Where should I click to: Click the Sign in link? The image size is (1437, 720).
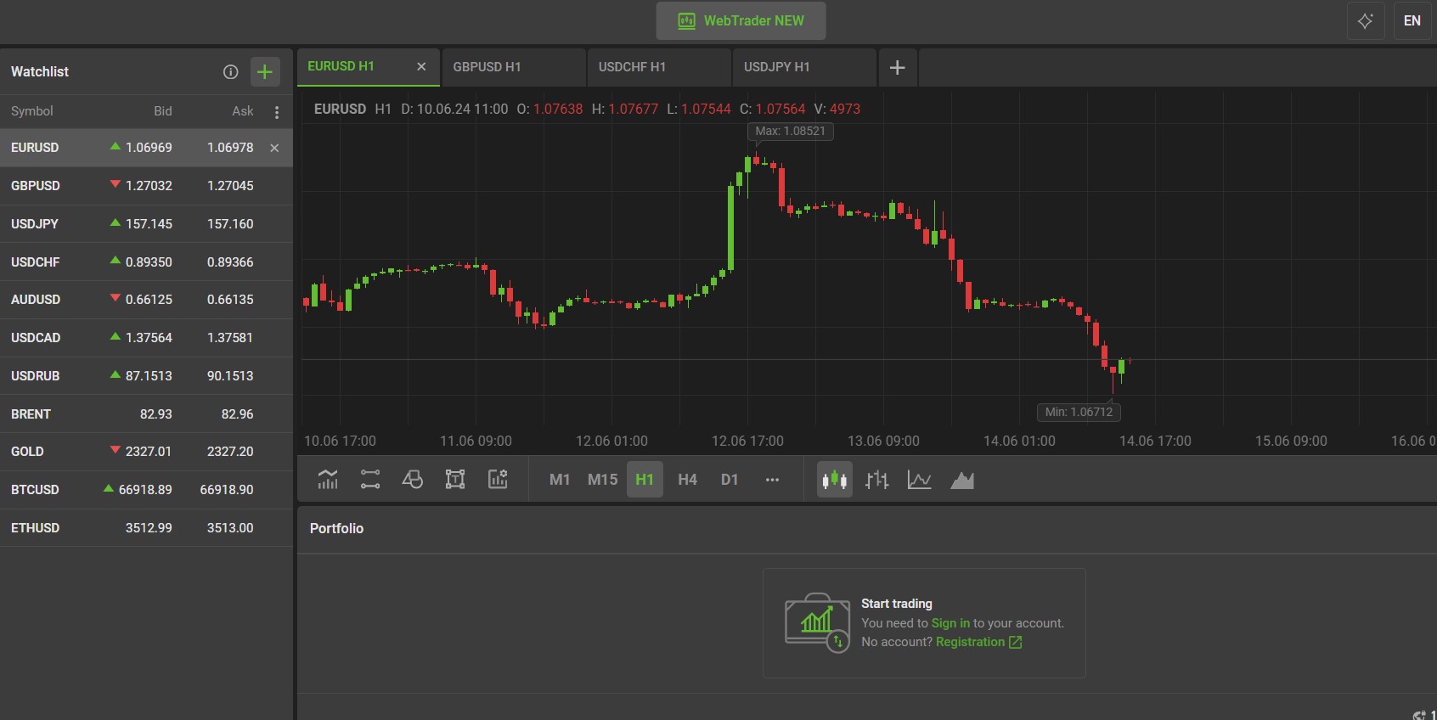click(x=950, y=623)
